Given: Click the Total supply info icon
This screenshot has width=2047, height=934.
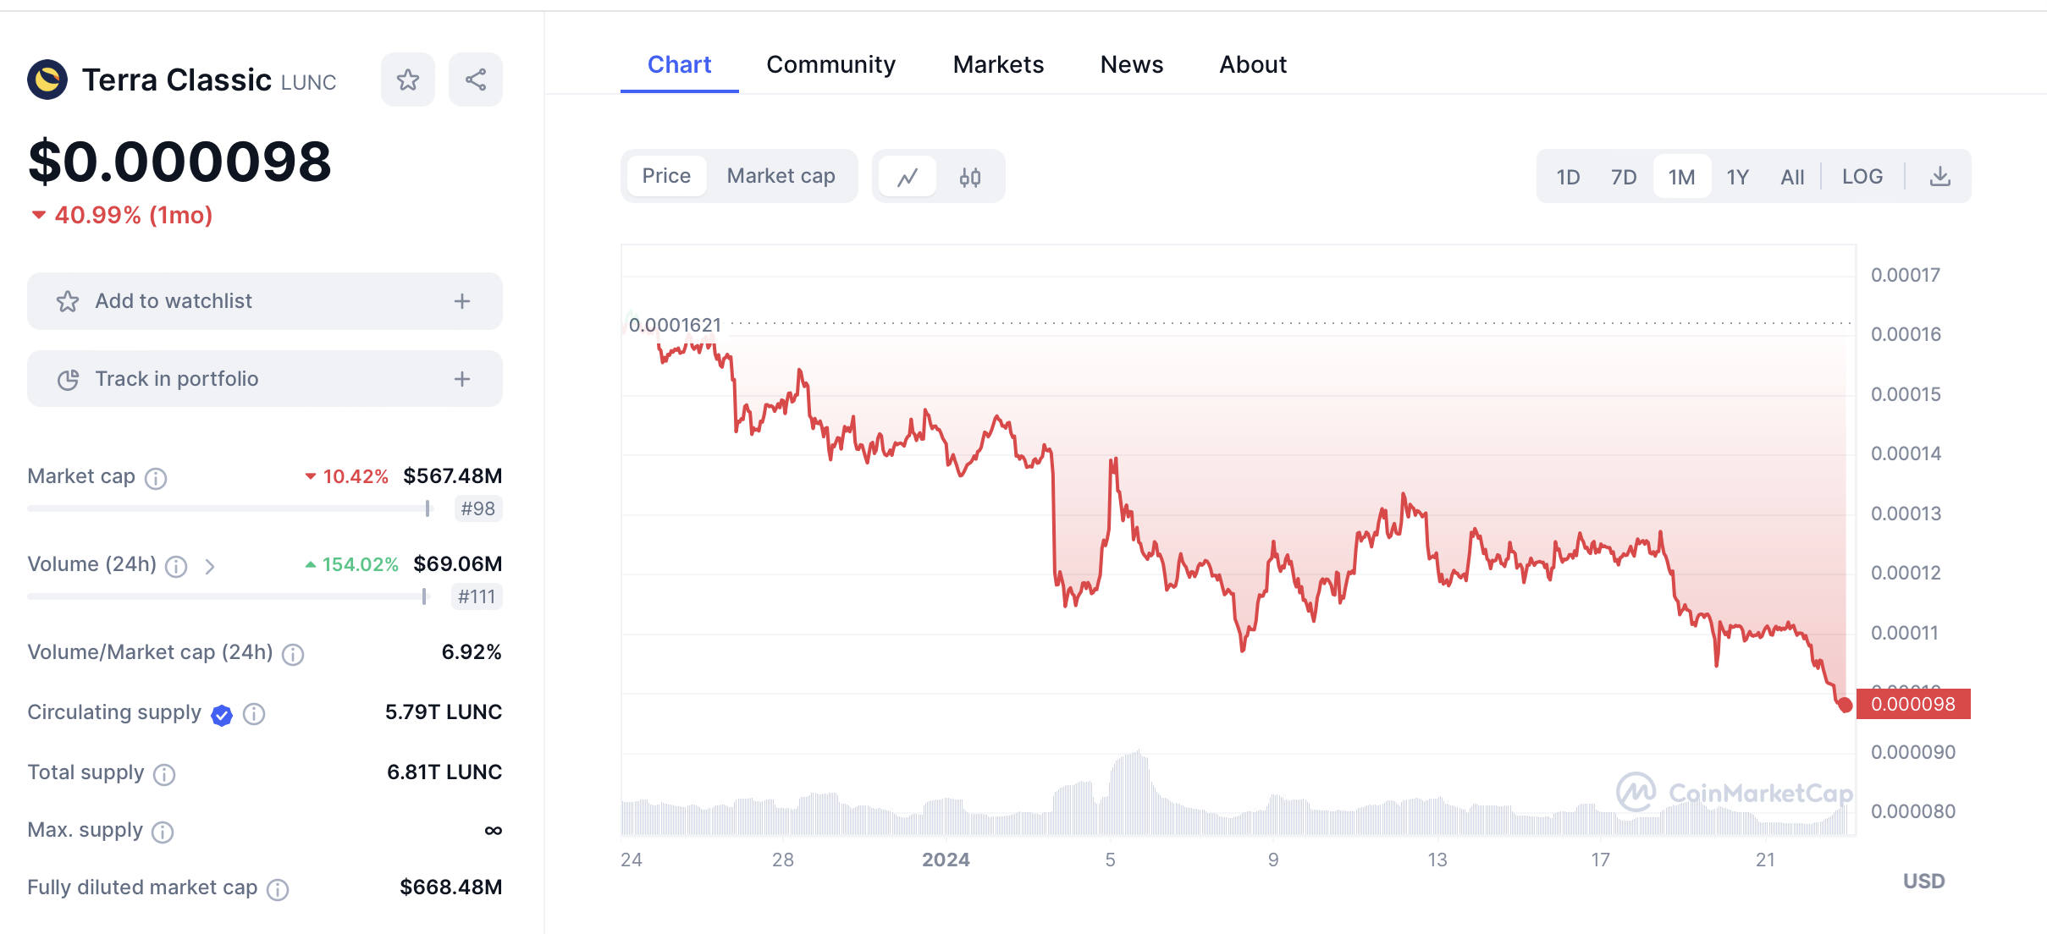Looking at the screenshot, I should point(164,774).
